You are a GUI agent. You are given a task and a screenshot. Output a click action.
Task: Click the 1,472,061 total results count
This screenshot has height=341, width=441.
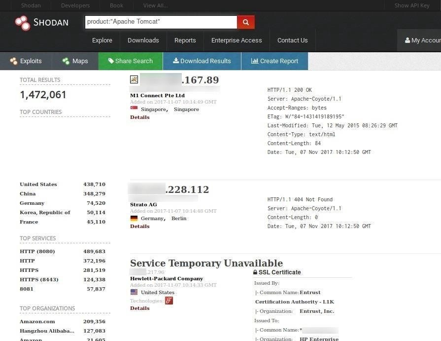click(43, 95)
